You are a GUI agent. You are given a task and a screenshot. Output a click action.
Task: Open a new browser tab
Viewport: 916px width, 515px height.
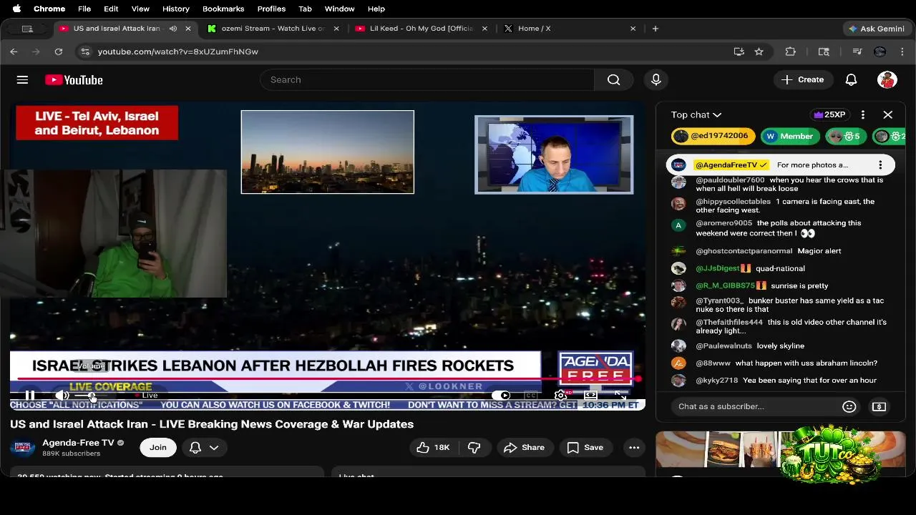click(656, 29)
